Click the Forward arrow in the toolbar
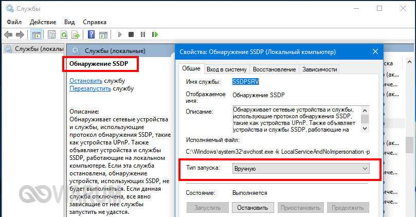Image resolution: width=416 pixels, height=217 pixels. click(x=20, y=35)
